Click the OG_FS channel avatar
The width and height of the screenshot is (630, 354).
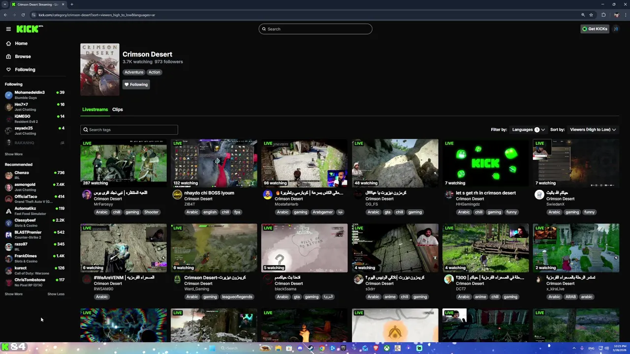click(x=358, y=195)
